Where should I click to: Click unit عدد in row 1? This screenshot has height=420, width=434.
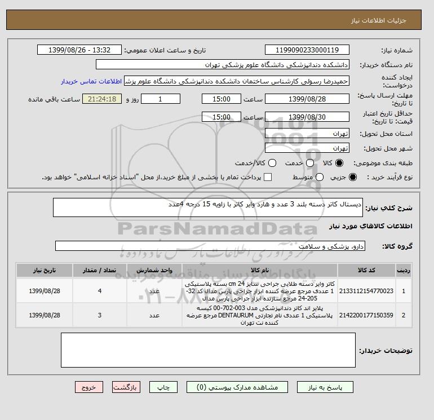coord(154,291)
